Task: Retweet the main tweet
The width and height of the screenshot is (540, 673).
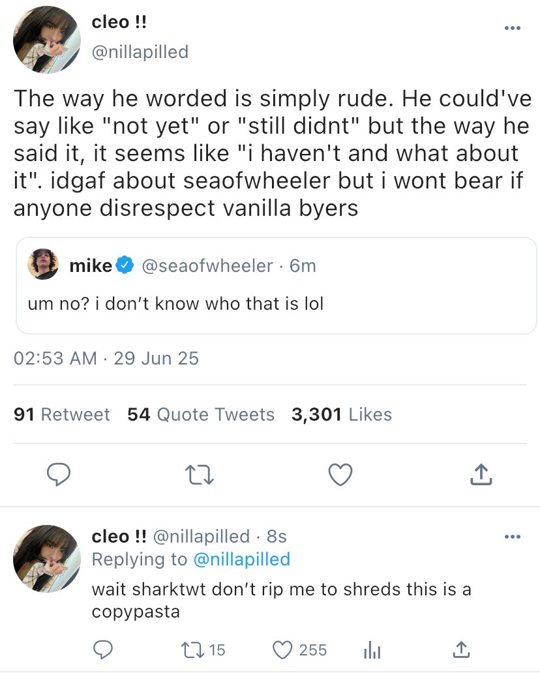Action: [x=200, y=475]
